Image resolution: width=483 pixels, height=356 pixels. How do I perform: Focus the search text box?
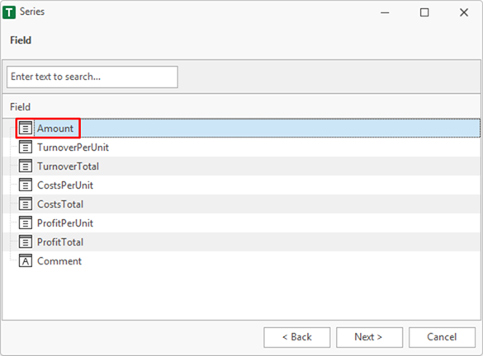[x=92, y=77]
